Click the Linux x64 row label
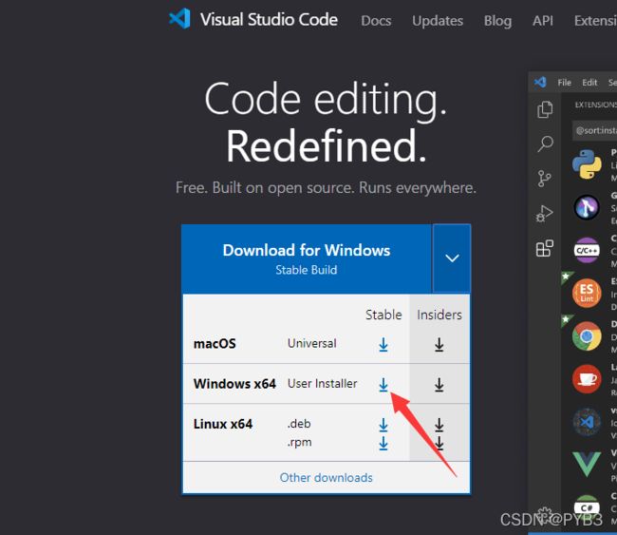This screenshot has height=535, width=617. click(223, 424)
